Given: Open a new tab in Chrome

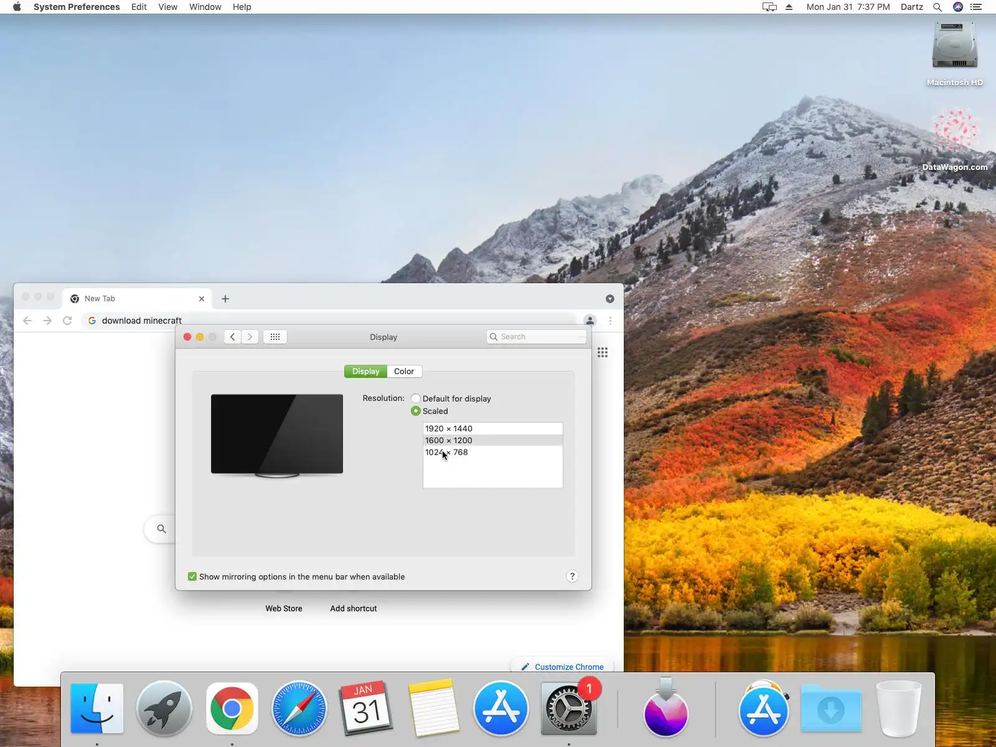Looking at the screenshot, I should coord(225,299).
